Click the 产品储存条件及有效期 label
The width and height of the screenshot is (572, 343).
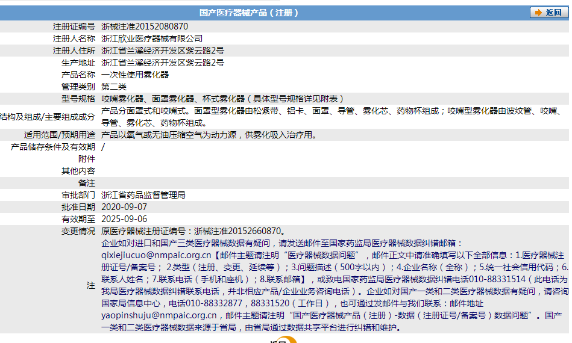tap(53, 147)
